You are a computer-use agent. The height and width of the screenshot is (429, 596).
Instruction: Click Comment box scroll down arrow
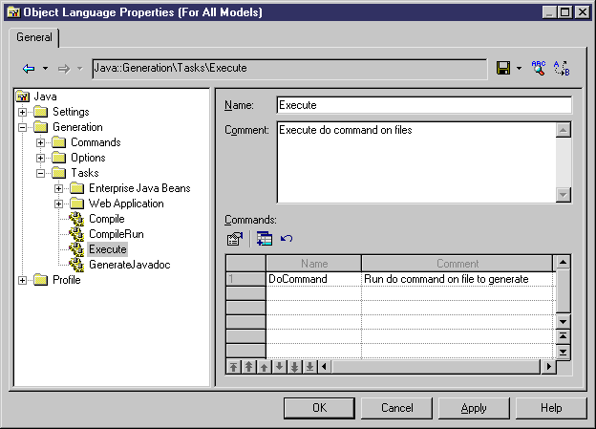(x=563, y=195)
